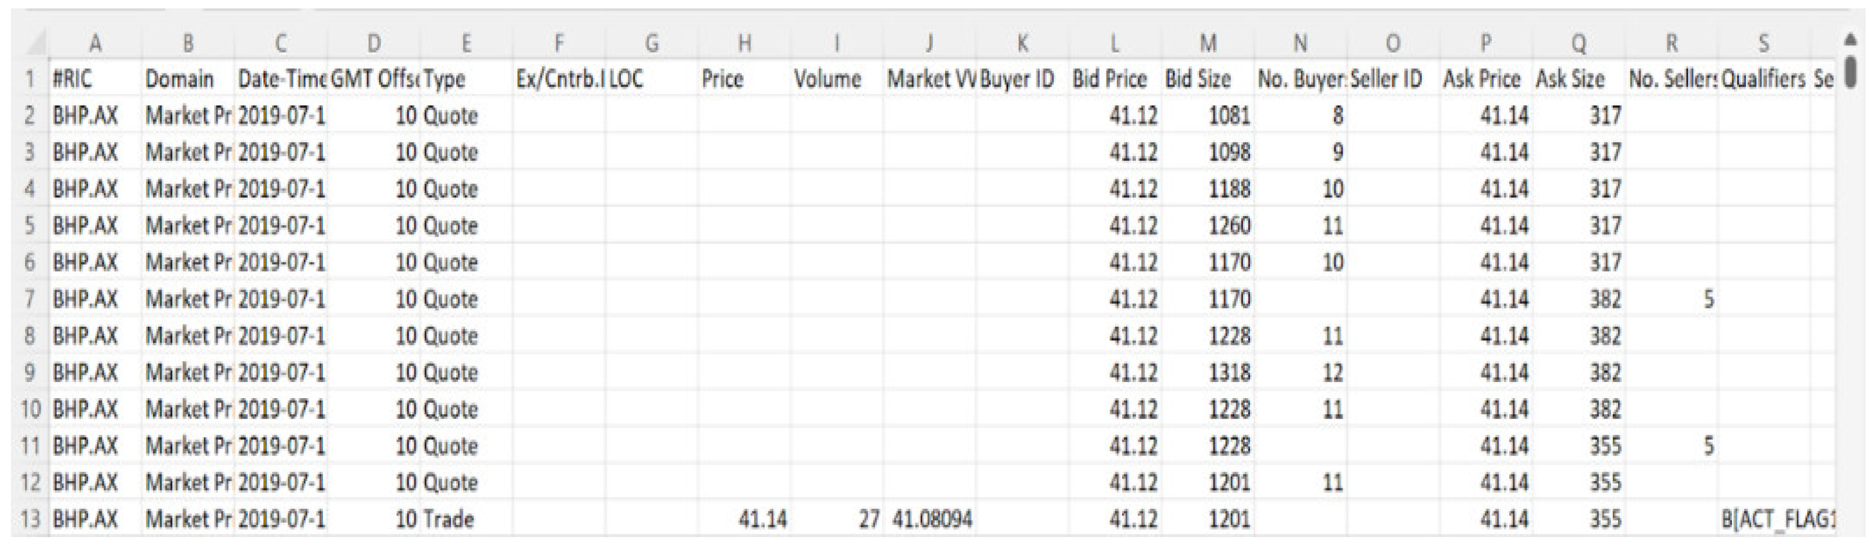Select column M header
Screen dimensions: 1876x548
(1208, 44)
